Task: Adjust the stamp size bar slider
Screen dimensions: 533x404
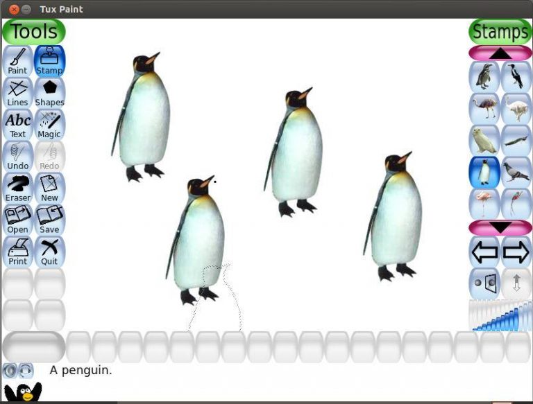Action: (x=500, y=315)
